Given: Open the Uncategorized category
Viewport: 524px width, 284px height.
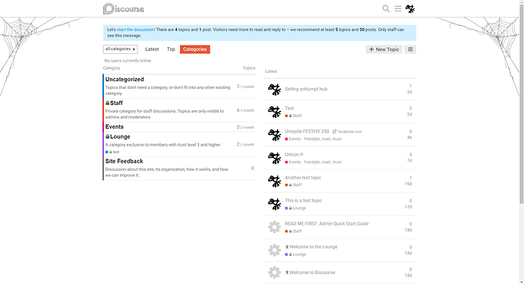Looking at the screenshot, I should (x=125, y=79).
